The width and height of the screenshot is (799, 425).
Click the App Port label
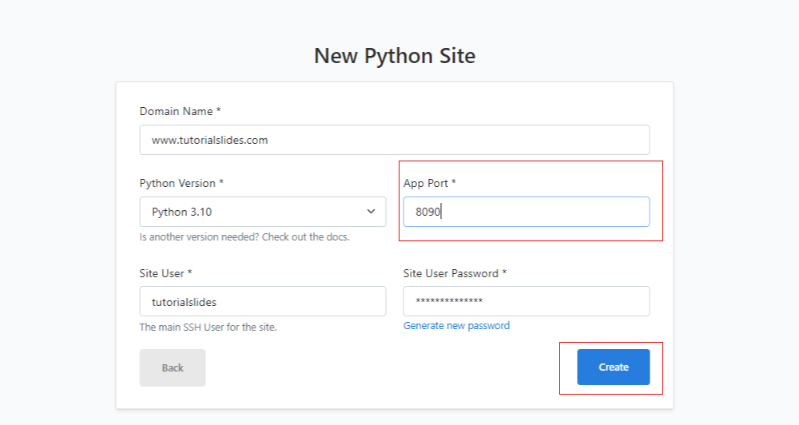pyautogui.click(x=430, y=183)
